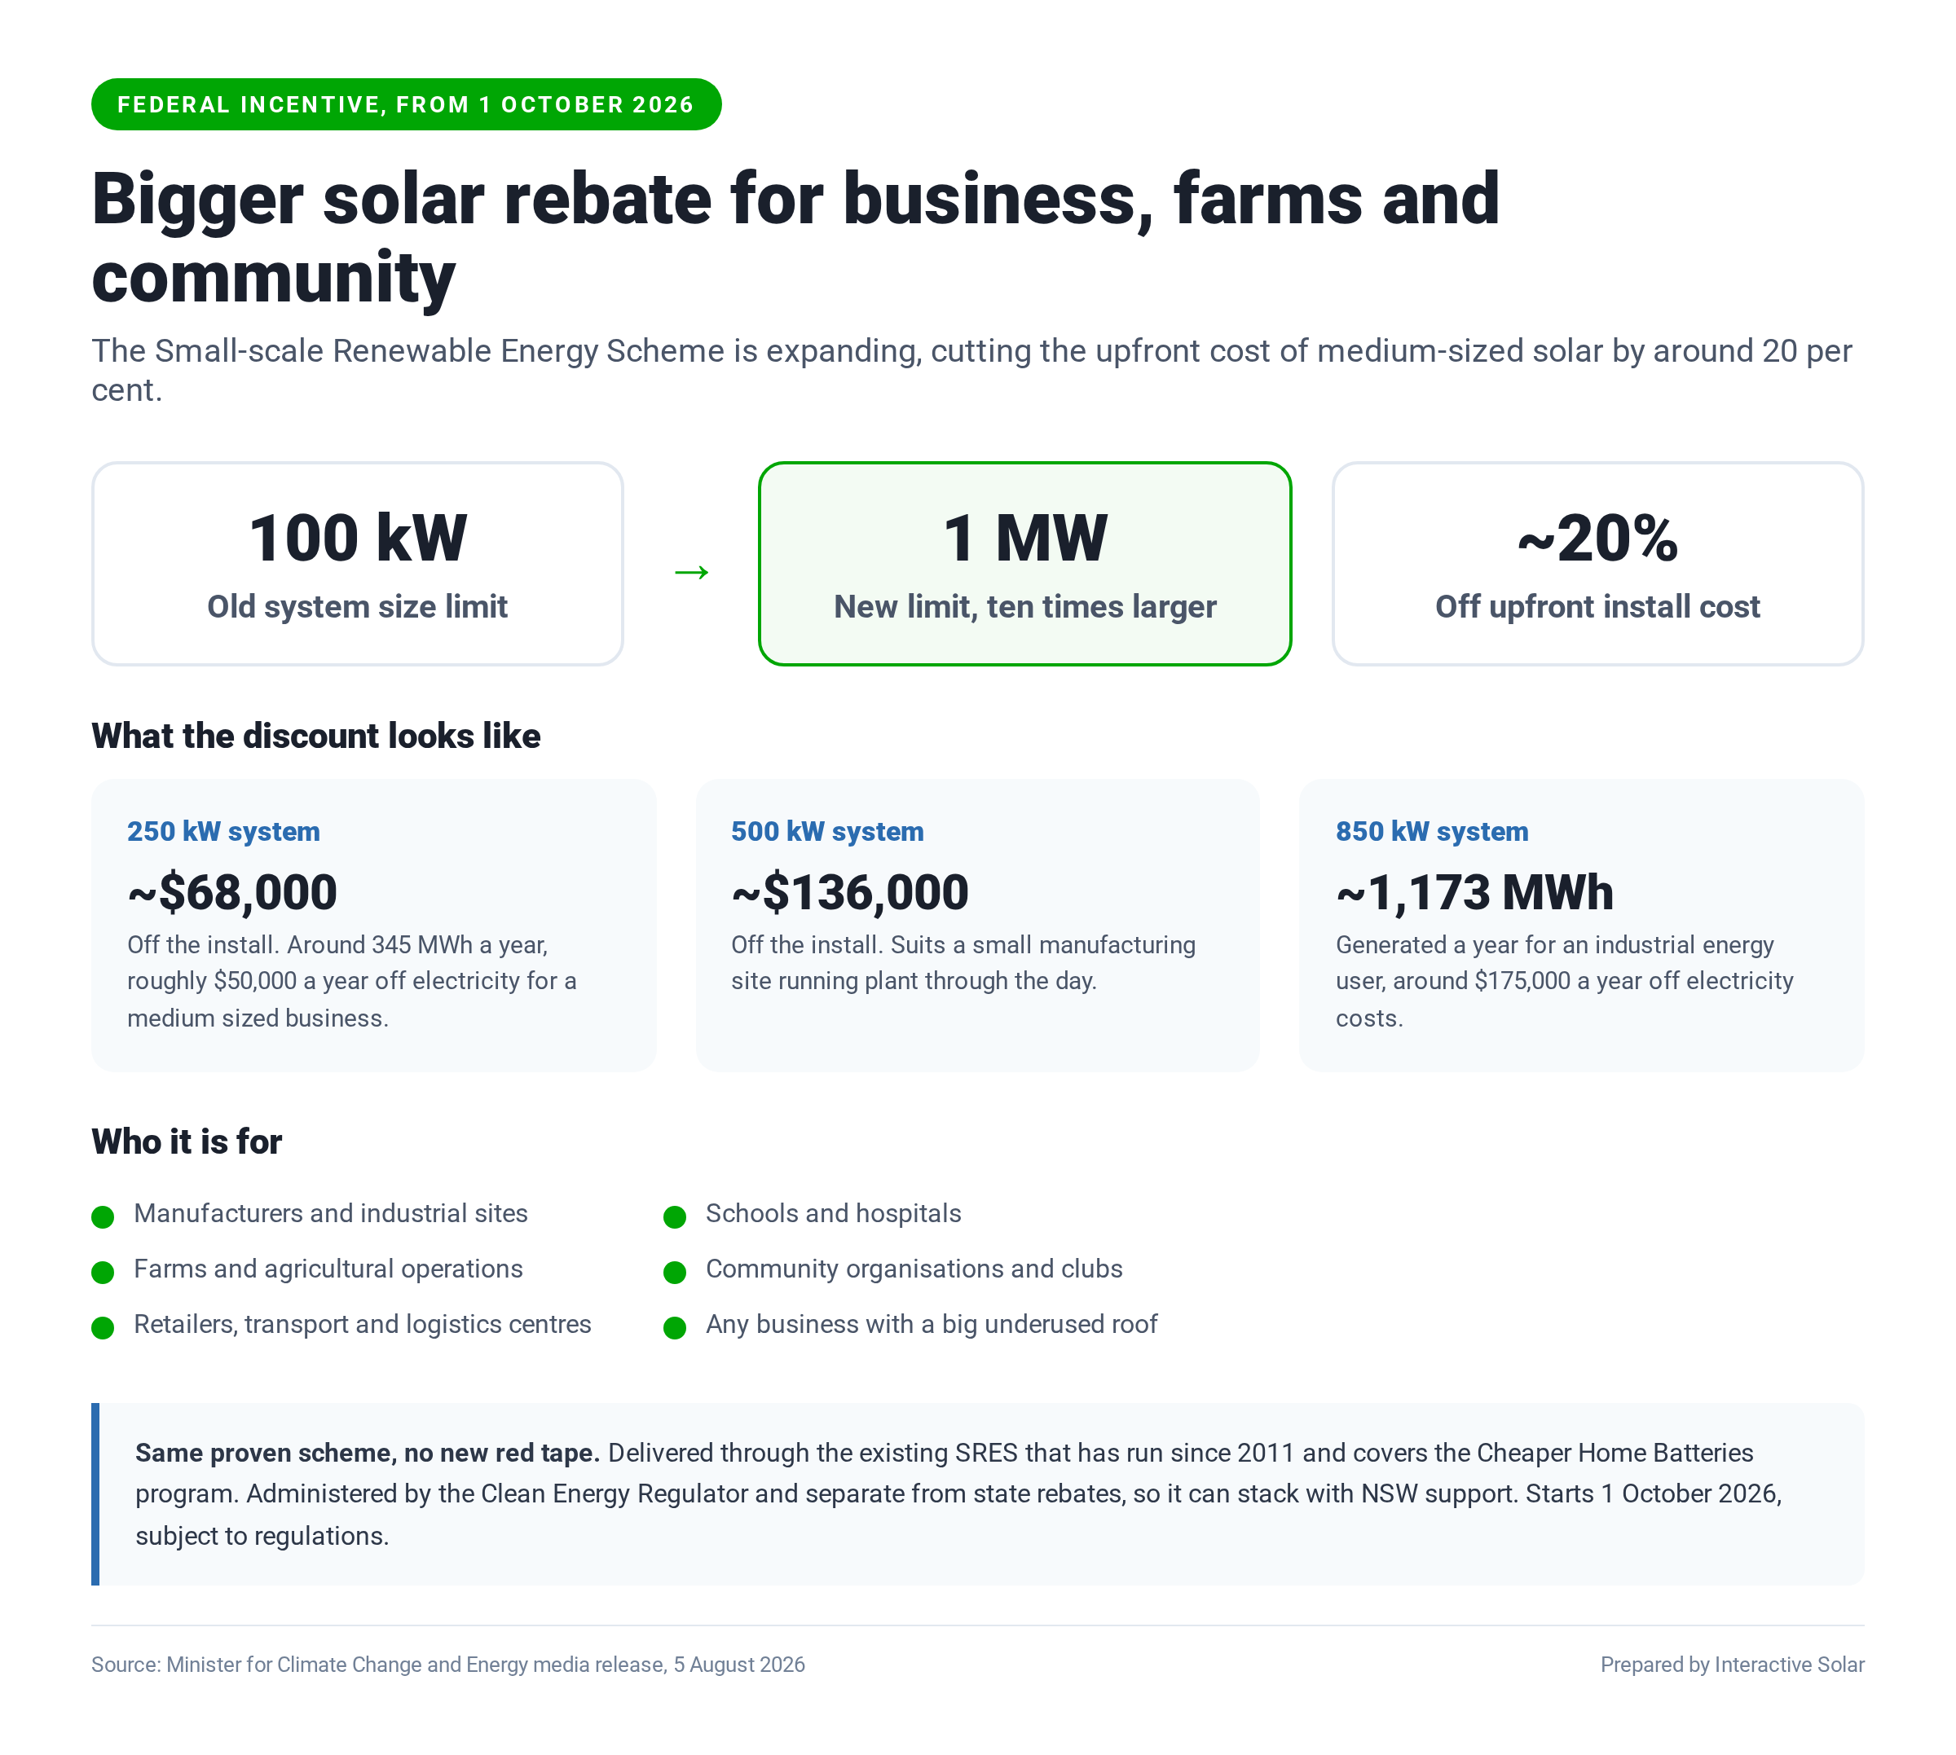Screen dimensions: 1956x1755
Task: Select the 100 kW old limit card
Action: pos(357,563)
